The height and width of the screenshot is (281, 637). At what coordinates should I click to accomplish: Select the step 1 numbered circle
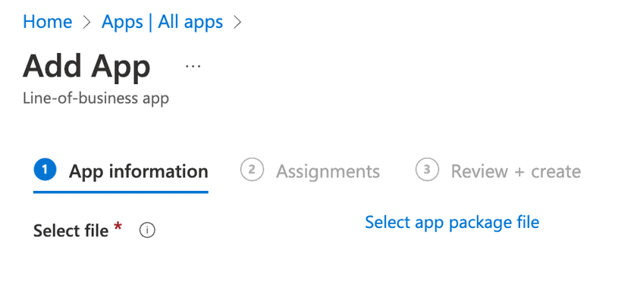[45, 170]
